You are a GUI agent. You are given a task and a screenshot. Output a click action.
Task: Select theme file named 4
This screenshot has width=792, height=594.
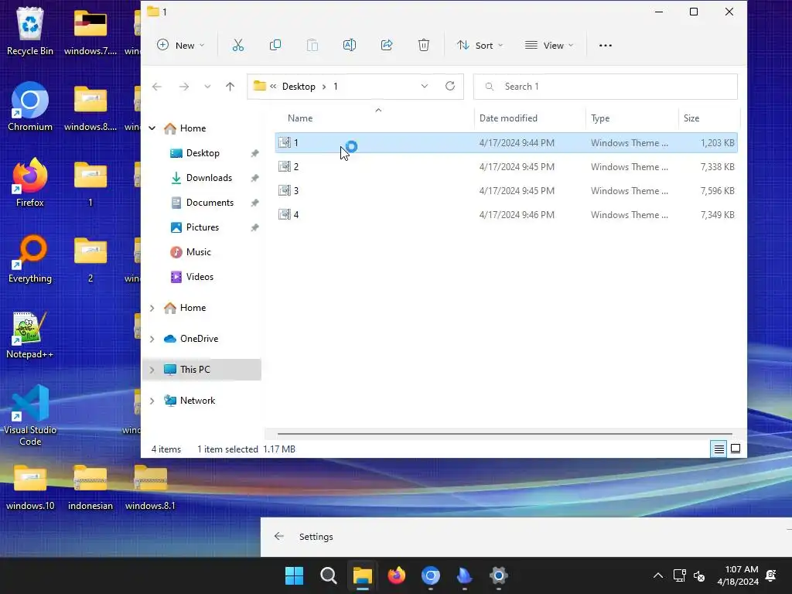[x=506, y=215]
